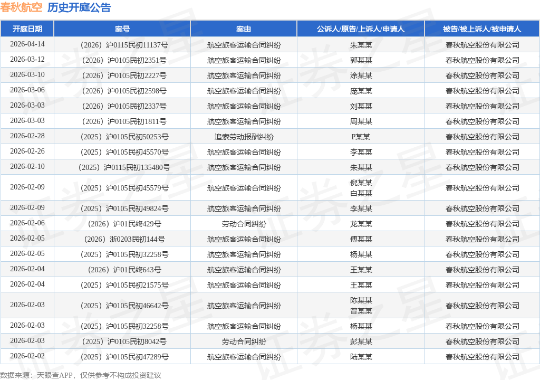Click plaintiff 白某某
This screenshot has height=380, width=540.
click(361, 193)
